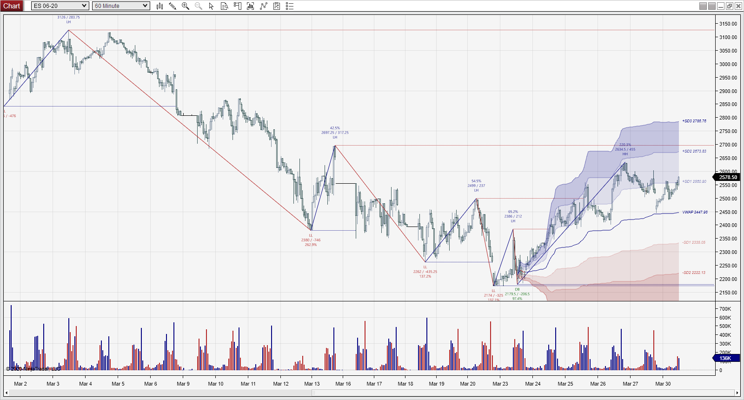The image size is (744, 400).
Task: Click the 2450.00 price axis label
Action: click(728, 212)
